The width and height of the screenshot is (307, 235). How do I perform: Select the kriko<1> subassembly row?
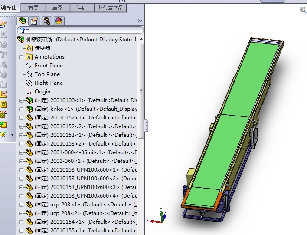pyautogui.click(x=82, y=109)
